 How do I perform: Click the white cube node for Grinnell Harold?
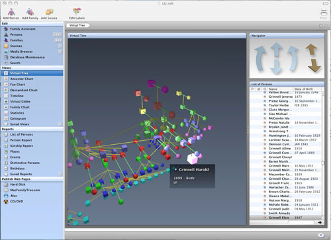(192, 159)
